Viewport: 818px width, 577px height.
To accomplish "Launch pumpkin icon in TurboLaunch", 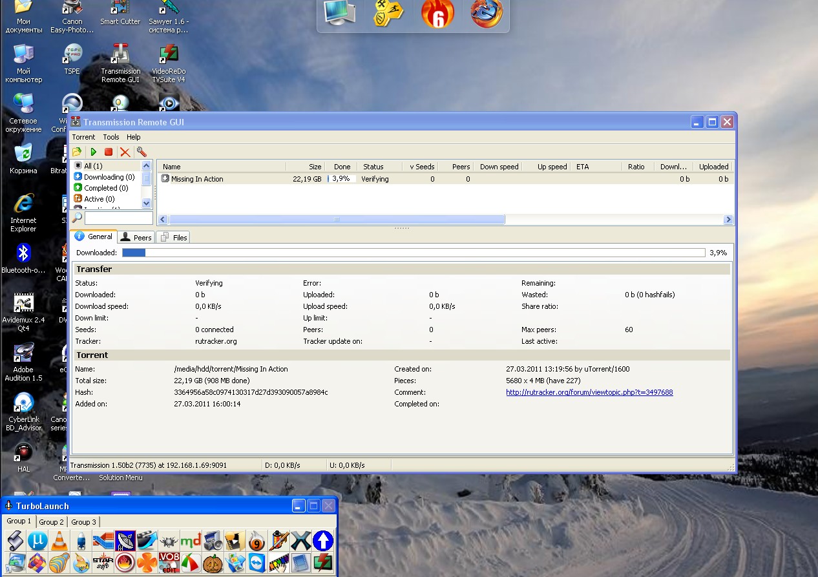I will [x=213, y=562].
